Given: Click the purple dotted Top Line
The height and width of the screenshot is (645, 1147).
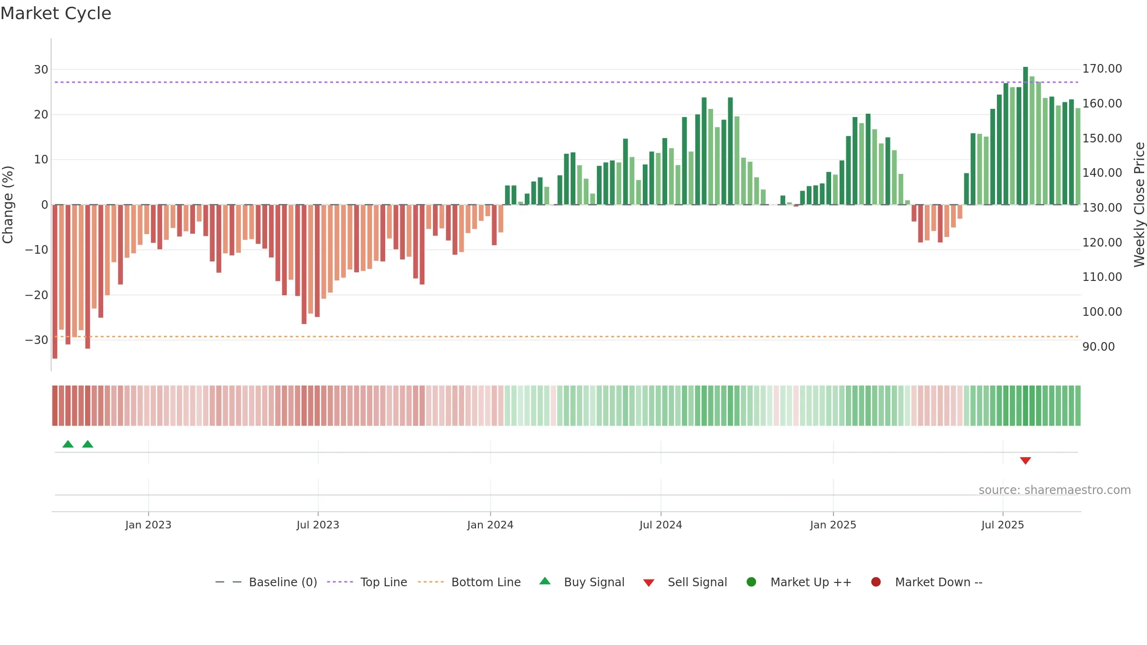Looking at the screenshot, I should click(x=566, y=82).
